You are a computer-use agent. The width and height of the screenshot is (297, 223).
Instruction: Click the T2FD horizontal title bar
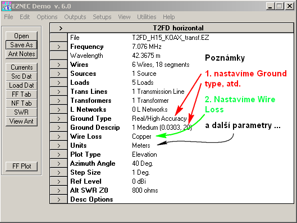[178, 28]
